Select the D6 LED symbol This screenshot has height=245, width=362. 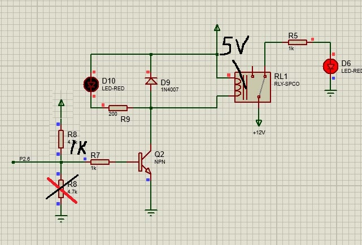[x=330, y=67]
